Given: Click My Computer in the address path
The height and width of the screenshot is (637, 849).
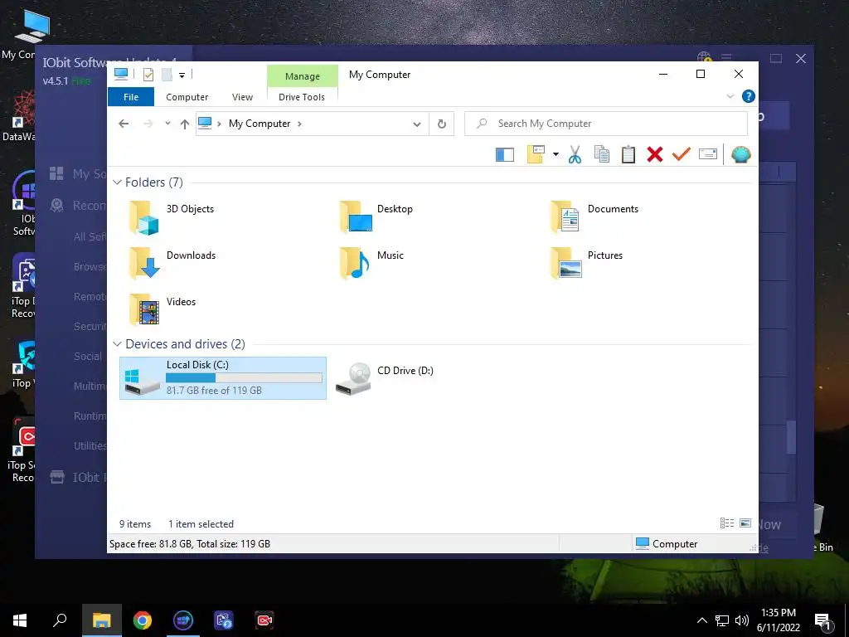Looking at the screenshot, I should (x=260, y=124).
